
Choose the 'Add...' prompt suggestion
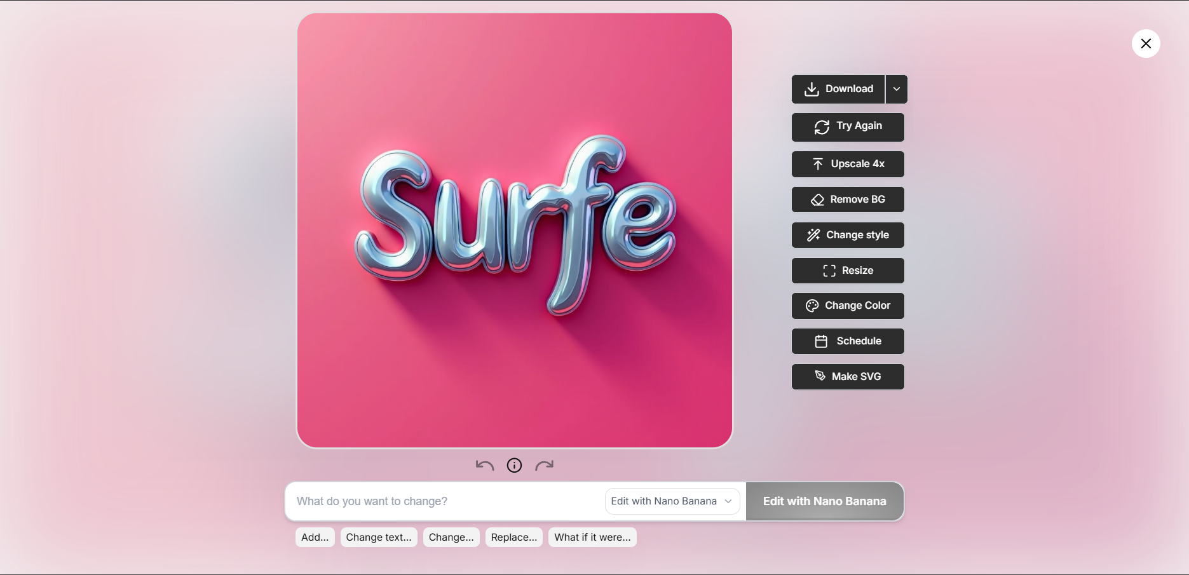click(315, 538)
